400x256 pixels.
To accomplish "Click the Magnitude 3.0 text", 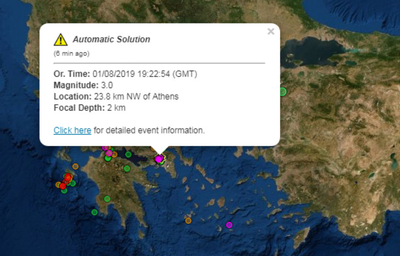I will click(83, 86).
